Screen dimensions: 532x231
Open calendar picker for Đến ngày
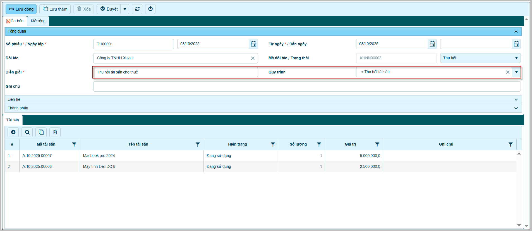point(516,44)
